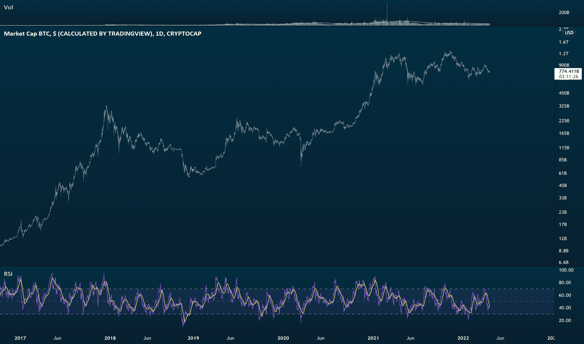Click the 900B price axis label
The image size is (584, 344).
(564, 65)
